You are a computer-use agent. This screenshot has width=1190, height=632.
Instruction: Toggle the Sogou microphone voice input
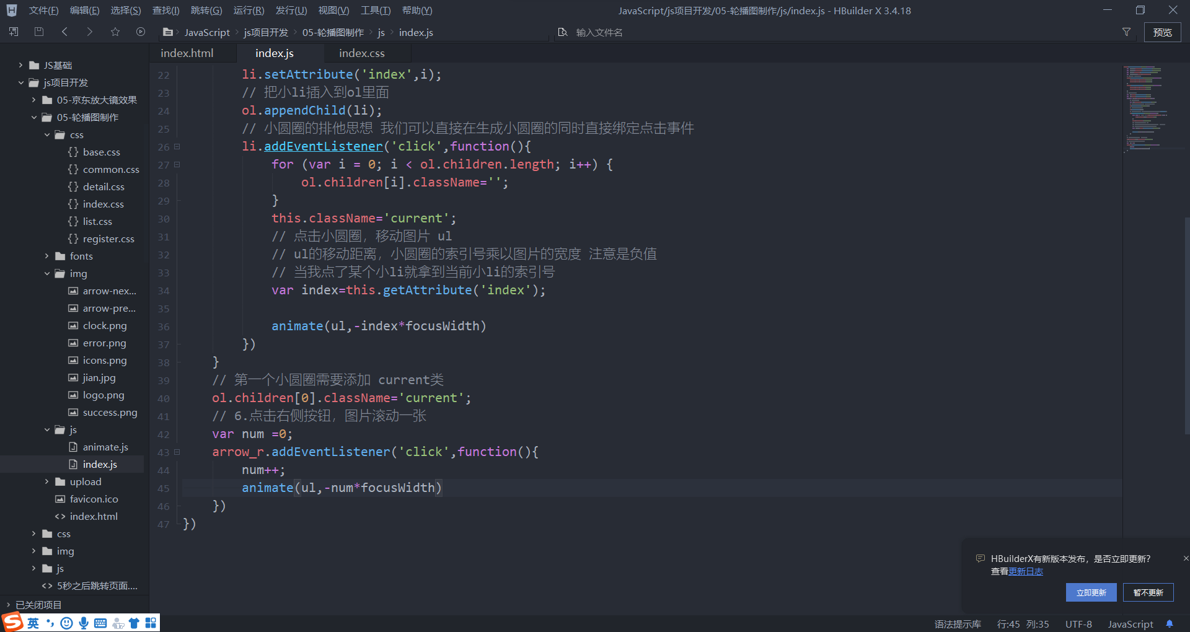point(84,623)
